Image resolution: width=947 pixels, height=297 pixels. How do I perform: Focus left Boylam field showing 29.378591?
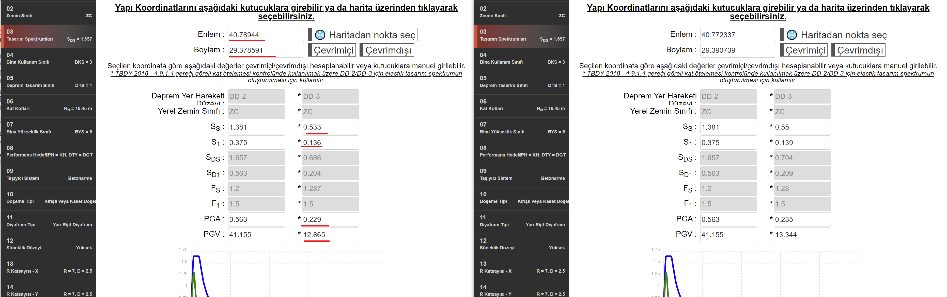click(x=266, y=50)
